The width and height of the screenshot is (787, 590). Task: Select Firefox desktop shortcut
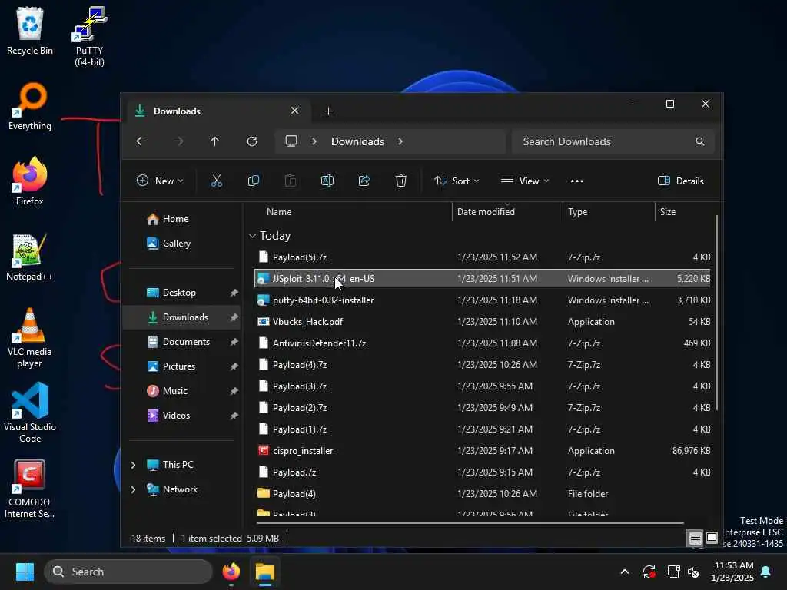coord(30,181)
